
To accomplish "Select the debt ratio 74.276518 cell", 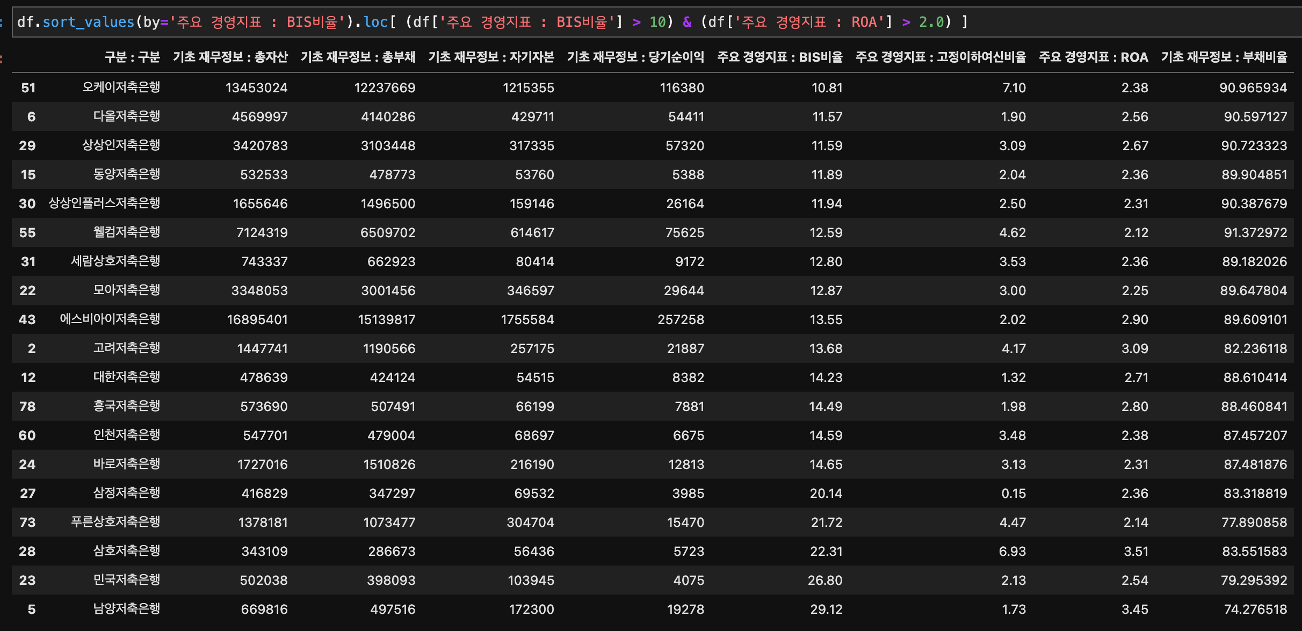I will (1255, 609).
